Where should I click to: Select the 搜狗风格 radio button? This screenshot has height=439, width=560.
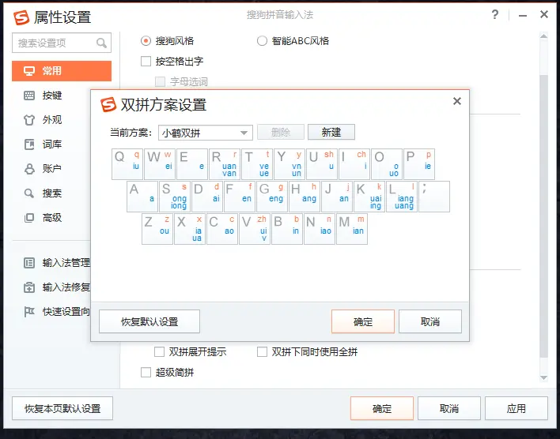click(146, 40)
